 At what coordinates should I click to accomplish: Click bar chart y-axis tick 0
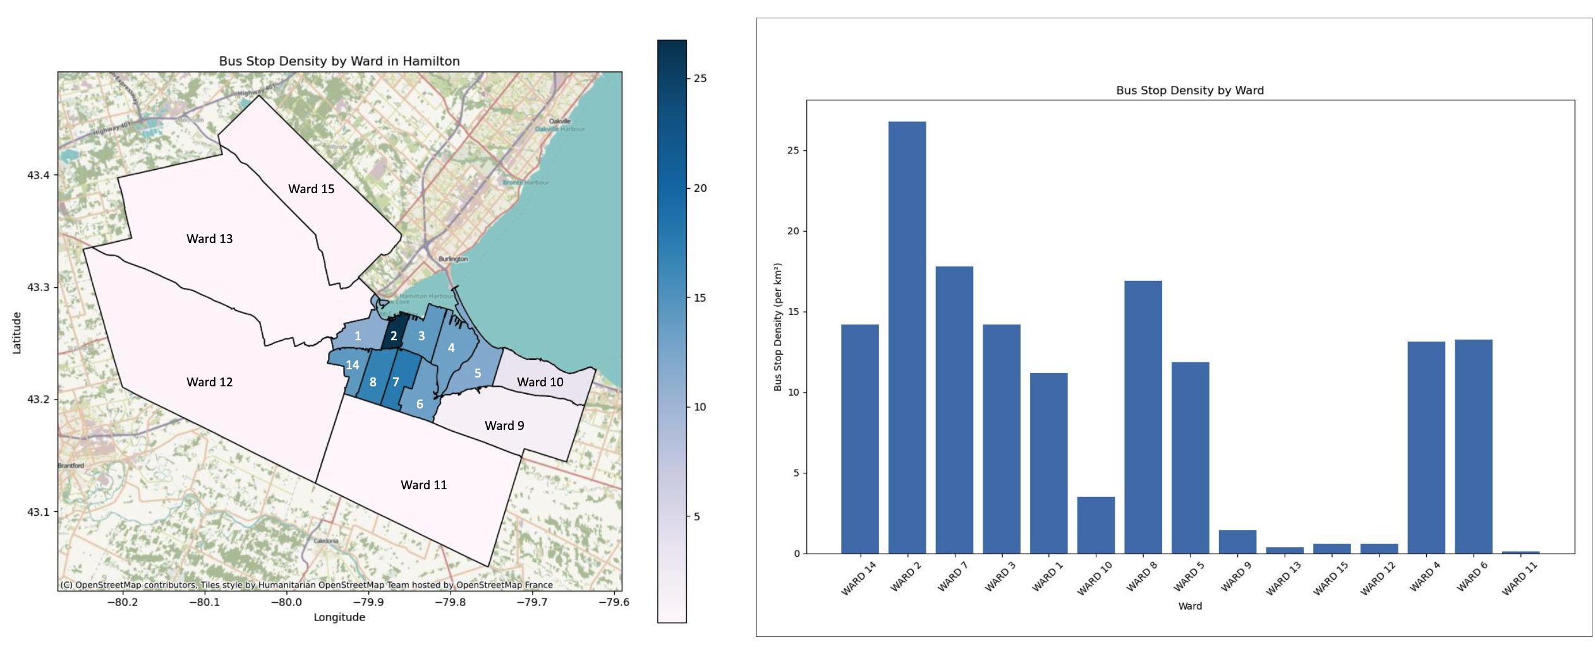pos(797,554)
